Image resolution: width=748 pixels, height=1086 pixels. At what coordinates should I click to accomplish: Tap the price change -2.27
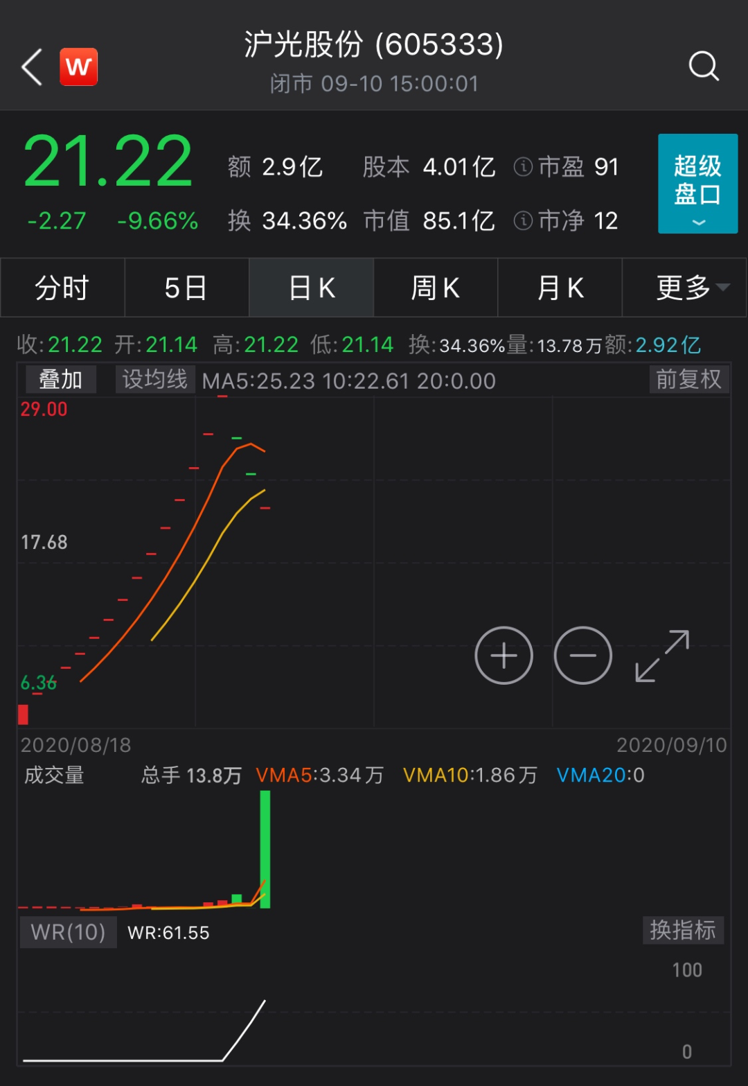click(x=57, y=221)
